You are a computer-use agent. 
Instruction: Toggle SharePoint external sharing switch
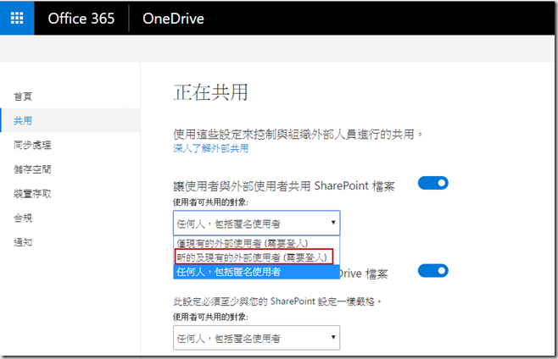pos(432,183)
